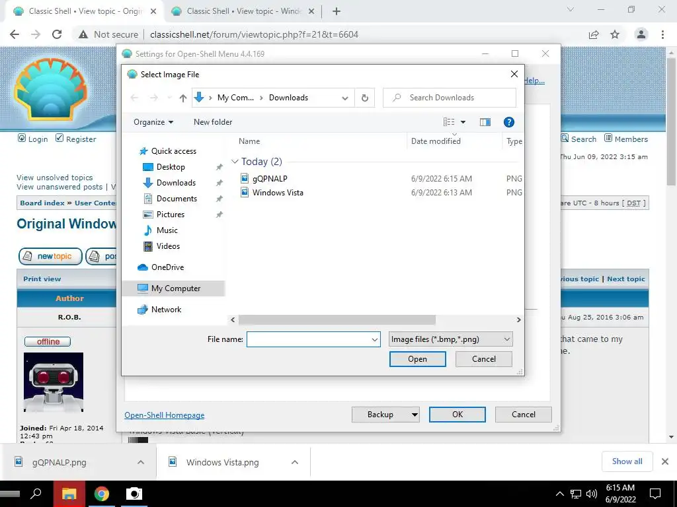The width and height of the screenshot is (677, 507).
Task: Click the new topic button
Action: [x=50, y=256]
